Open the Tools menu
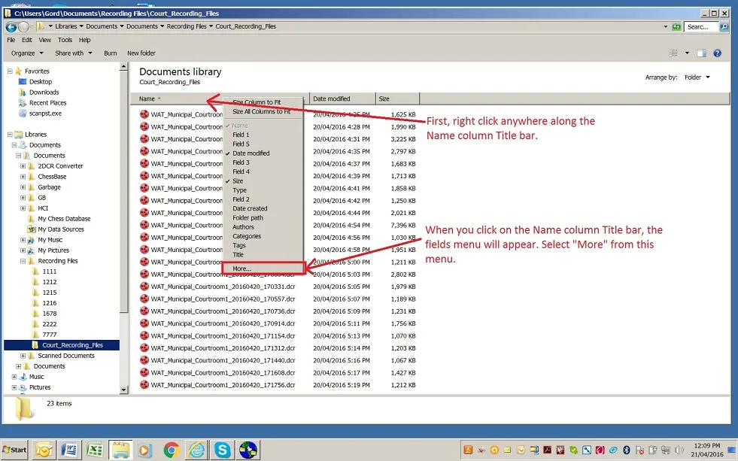 [x=65, y=40]
